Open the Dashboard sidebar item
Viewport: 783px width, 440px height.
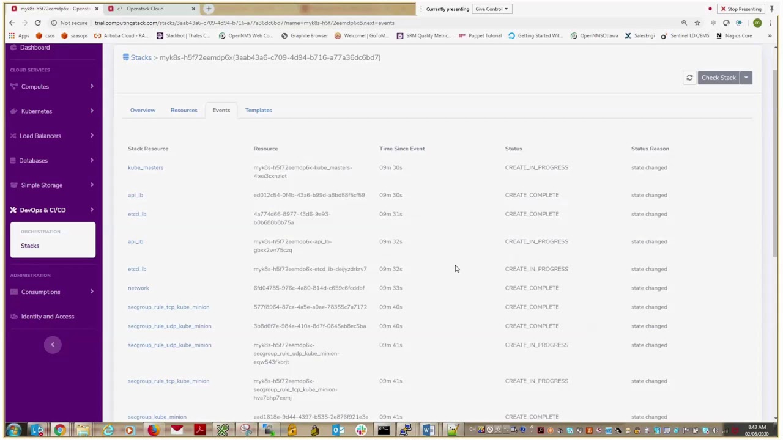tap(35, 48)
